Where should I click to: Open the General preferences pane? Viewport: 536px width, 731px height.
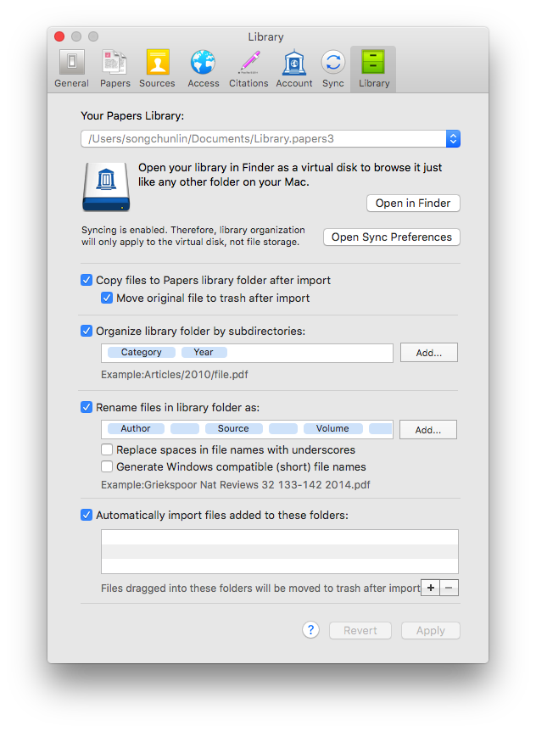pyautogui.click(x=71, y=69)
